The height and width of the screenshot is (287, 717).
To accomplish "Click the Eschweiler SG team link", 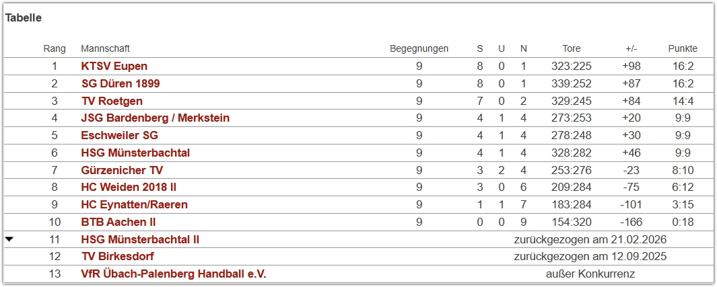I will [x=119, y=135].
